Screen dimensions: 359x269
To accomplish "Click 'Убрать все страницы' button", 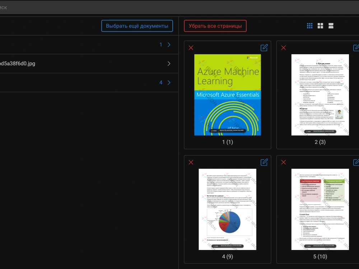I will pos(215,26).
